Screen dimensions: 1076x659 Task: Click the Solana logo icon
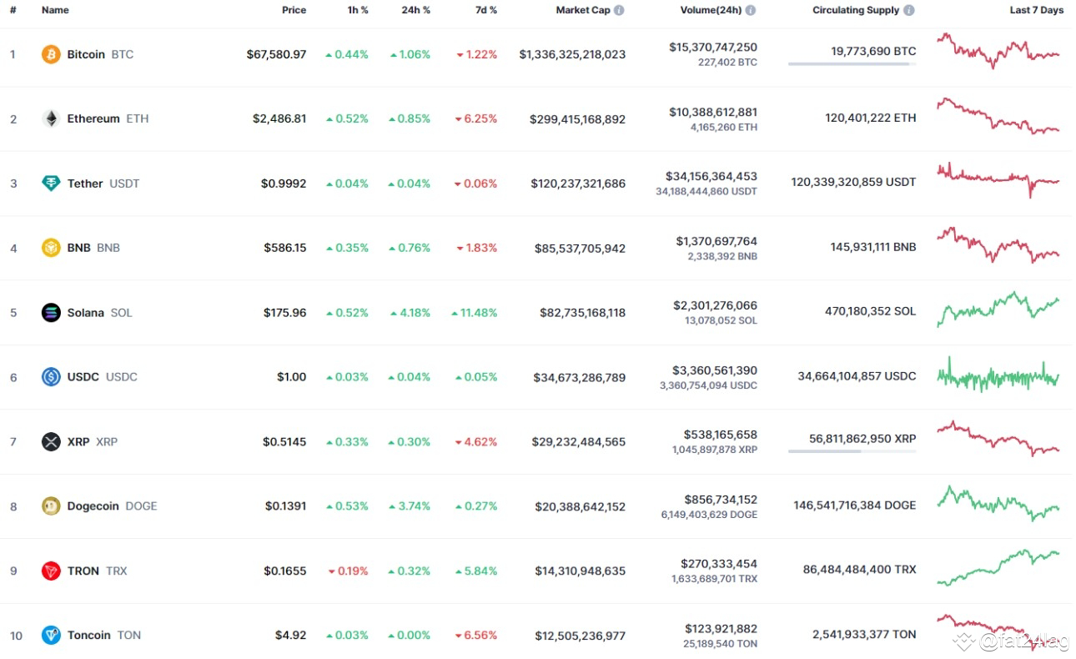pyautogui.click(x=51, y=313)
